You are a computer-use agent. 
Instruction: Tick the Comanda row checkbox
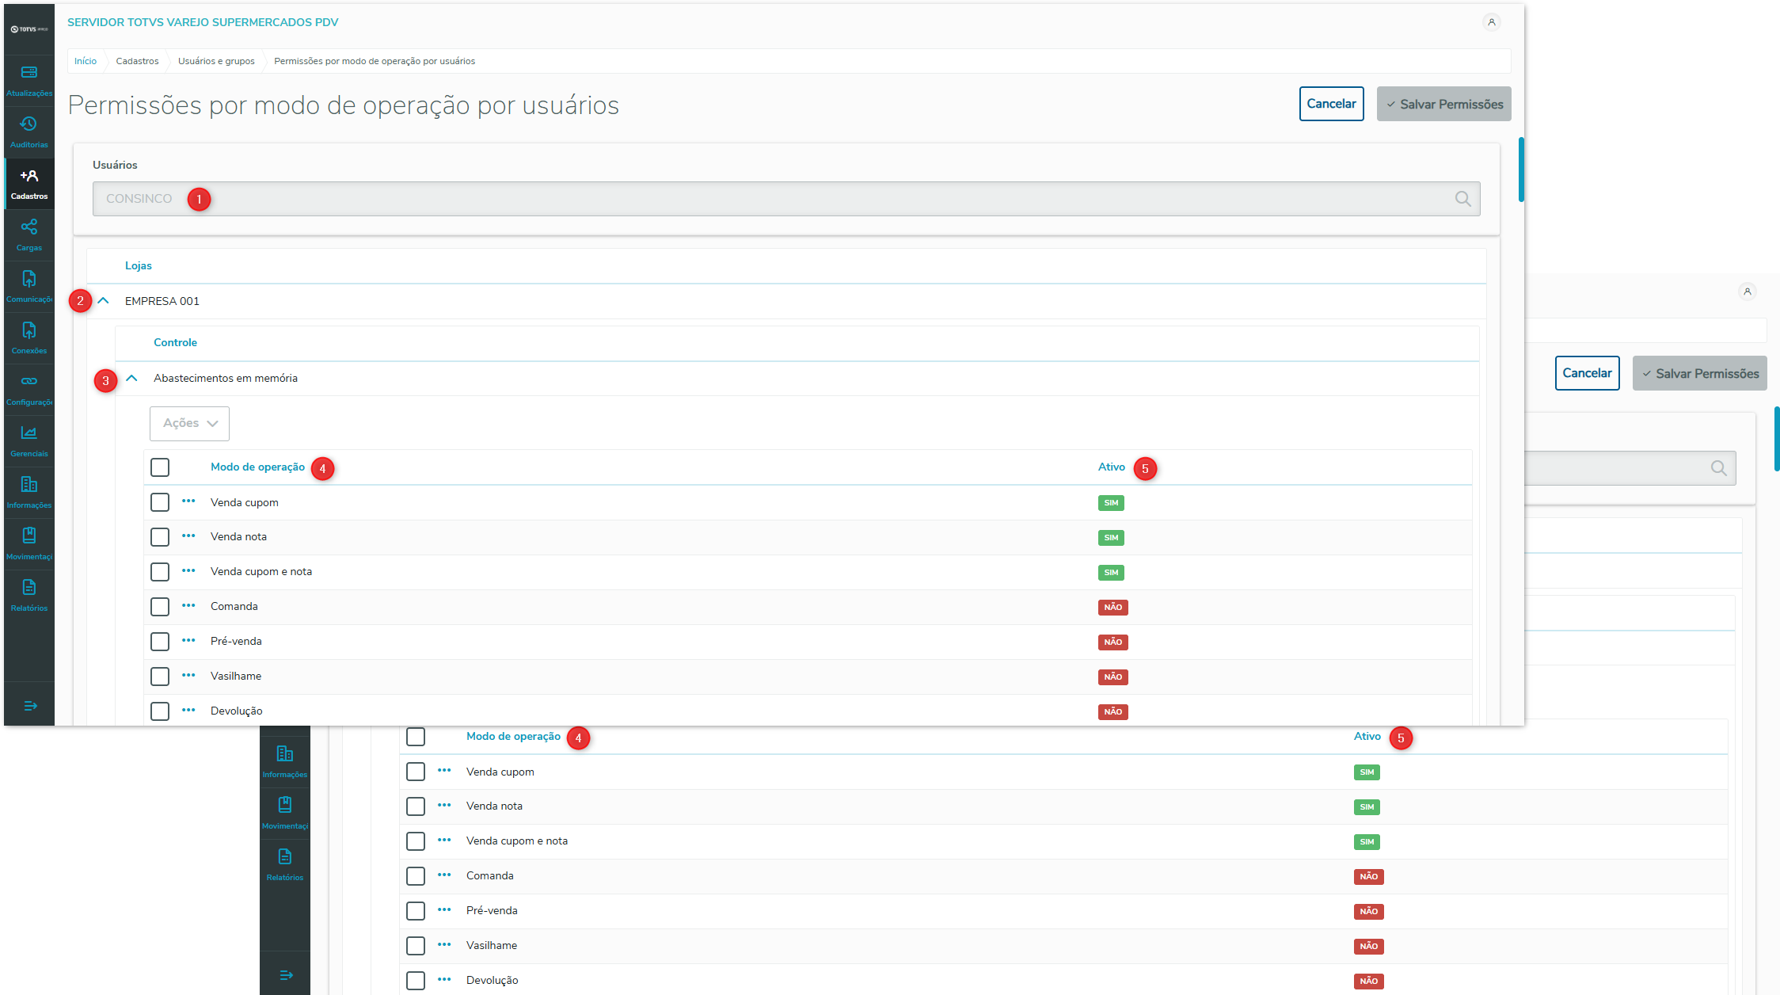(160, 607)
